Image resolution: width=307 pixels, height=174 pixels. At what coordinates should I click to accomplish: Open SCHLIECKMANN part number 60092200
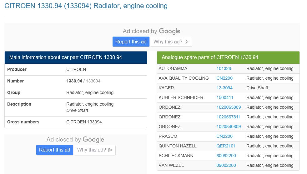(x=226, y=156)
